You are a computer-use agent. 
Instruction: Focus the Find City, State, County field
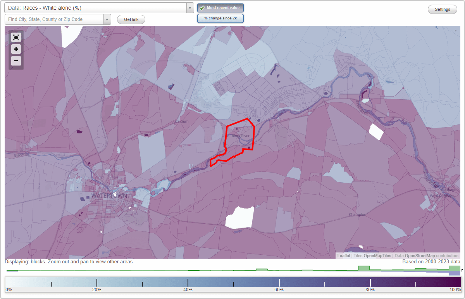click(54, 19)
